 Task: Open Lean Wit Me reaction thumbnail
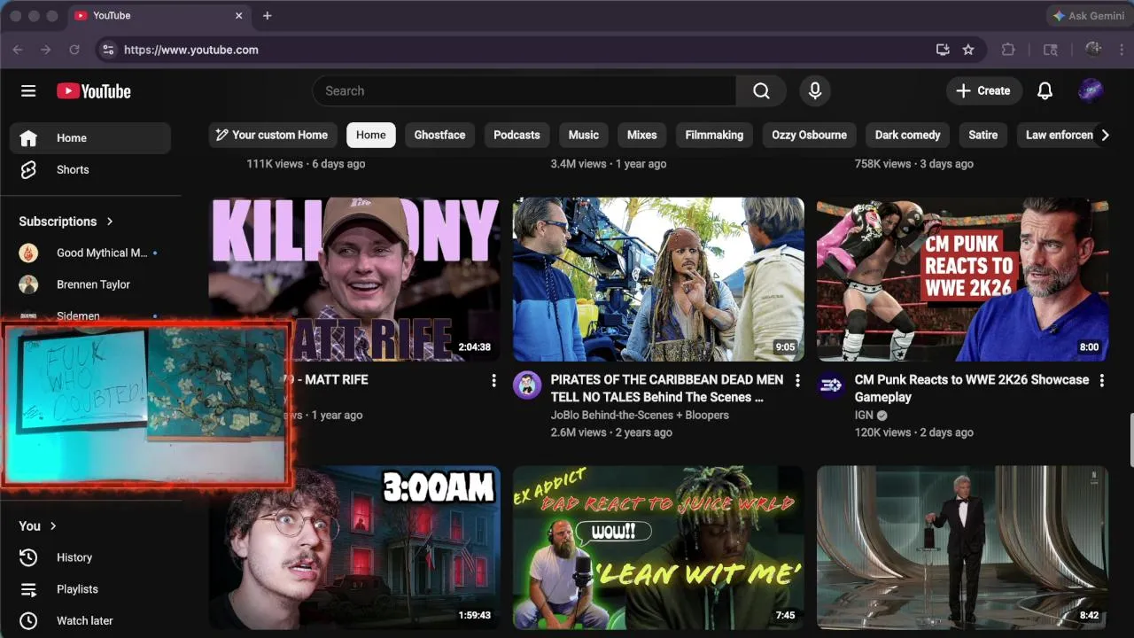point(658,548)
